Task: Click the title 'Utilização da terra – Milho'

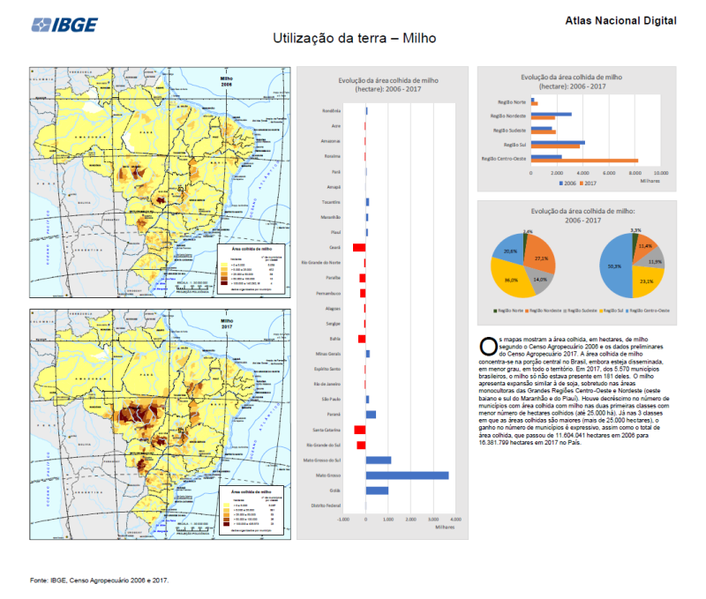Action: 354,40
